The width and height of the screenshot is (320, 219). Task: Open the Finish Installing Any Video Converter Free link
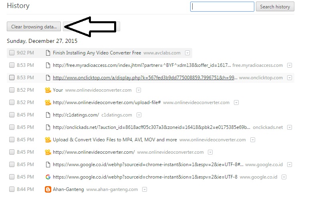coord(97,53)
